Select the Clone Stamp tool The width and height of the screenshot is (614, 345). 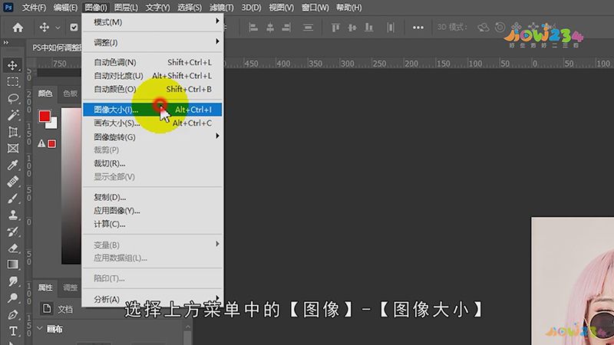click(x=12, y=215)
